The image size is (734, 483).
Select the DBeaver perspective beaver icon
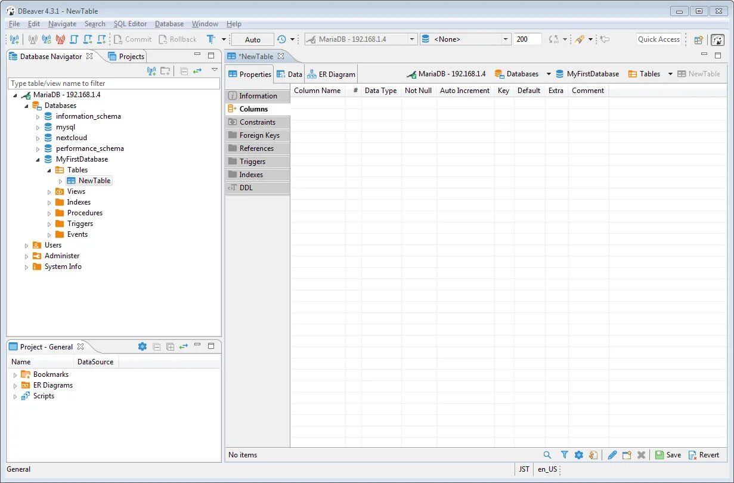pos(717,39)
